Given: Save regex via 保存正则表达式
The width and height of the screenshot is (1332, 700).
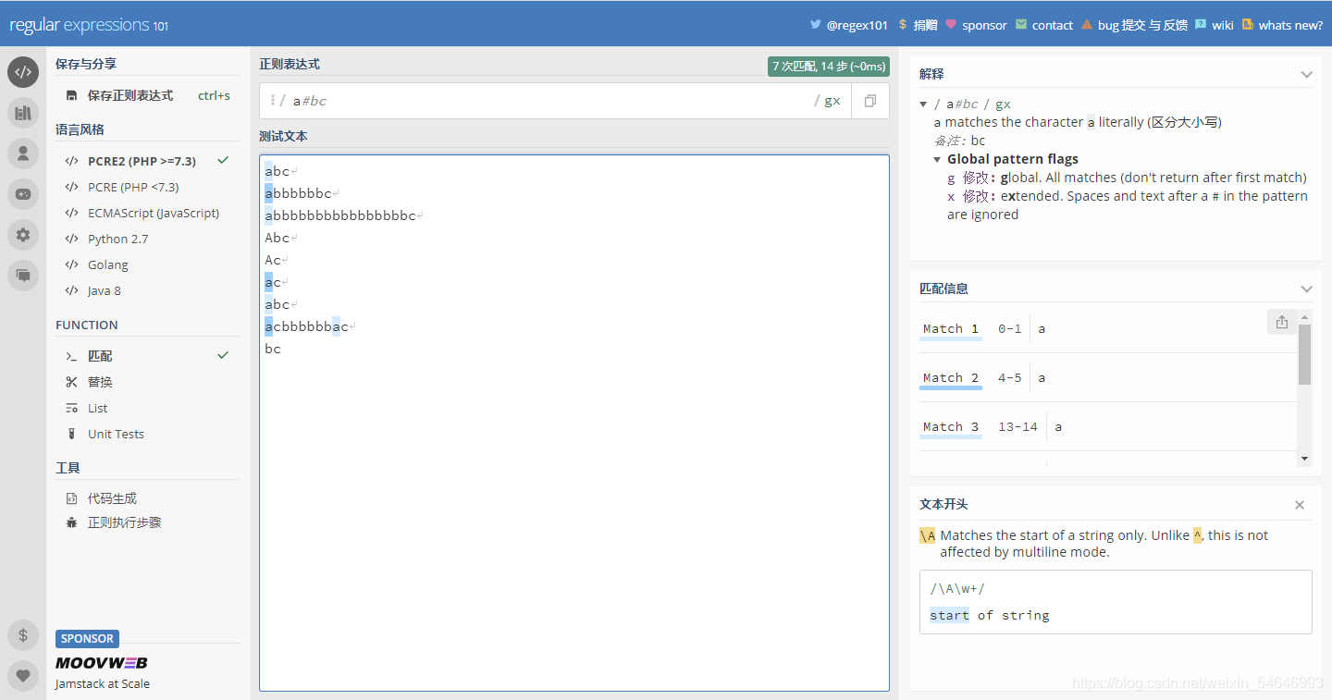Looking at the screenshot, I should click(147, 95).
